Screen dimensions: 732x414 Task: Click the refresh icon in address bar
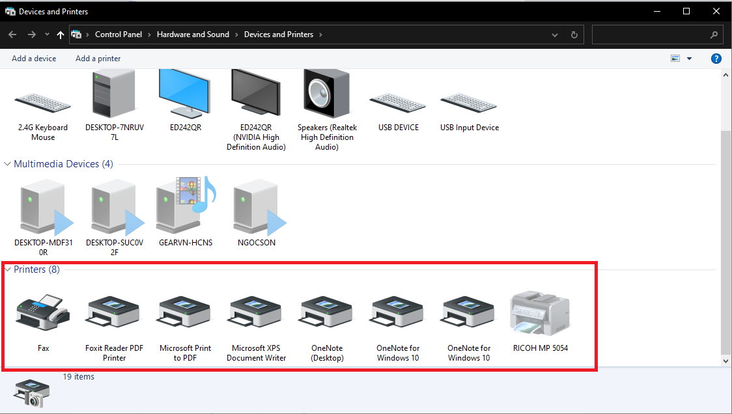574,34
